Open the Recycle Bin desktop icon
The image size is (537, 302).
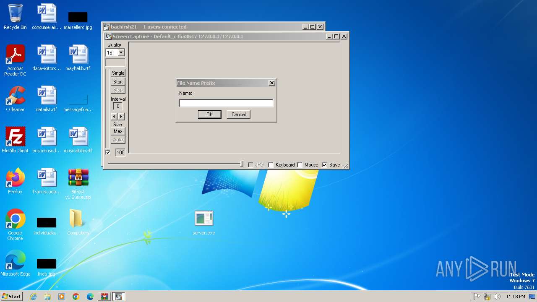[x=15, y=17]
